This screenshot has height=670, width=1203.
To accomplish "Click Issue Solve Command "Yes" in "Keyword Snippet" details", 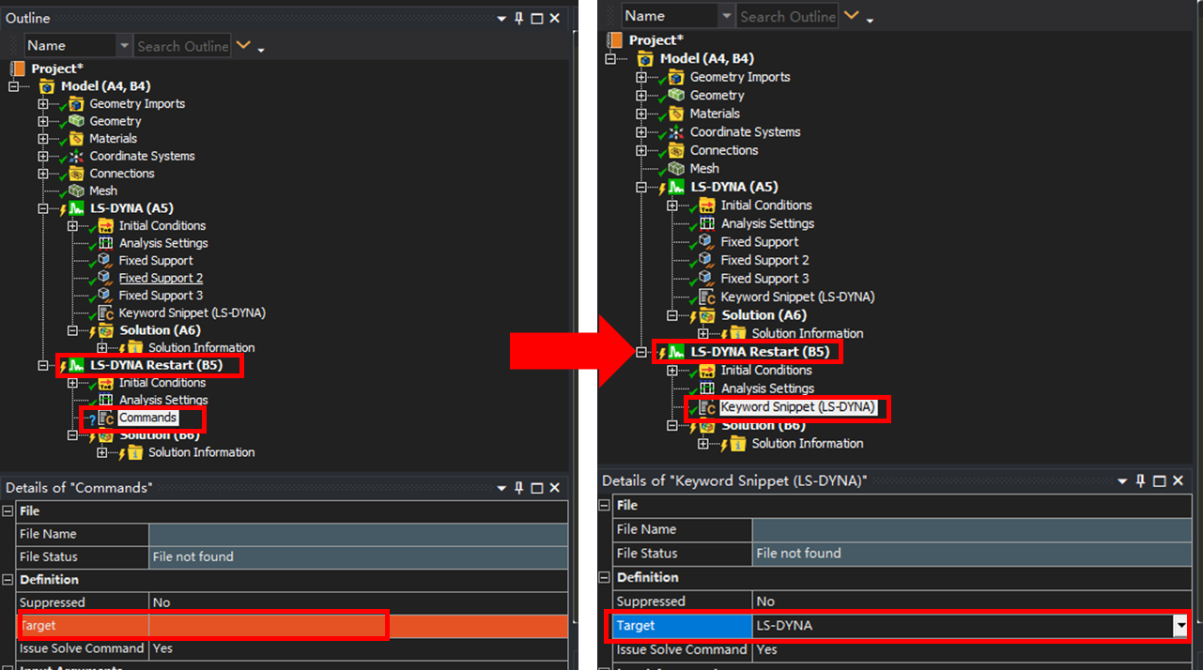I will coord(971,649).
